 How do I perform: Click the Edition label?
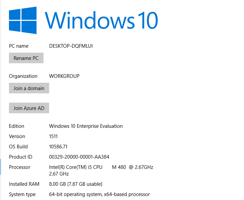(x=17, y=126)
